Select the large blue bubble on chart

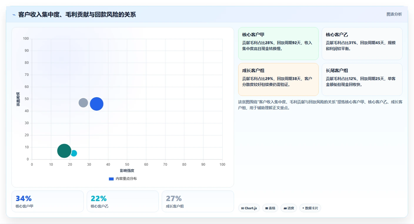[x=96, y=104]
